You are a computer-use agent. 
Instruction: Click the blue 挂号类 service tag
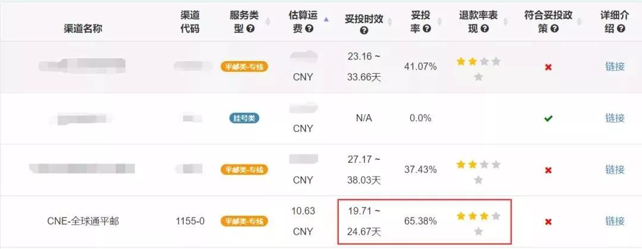(244, 118)
